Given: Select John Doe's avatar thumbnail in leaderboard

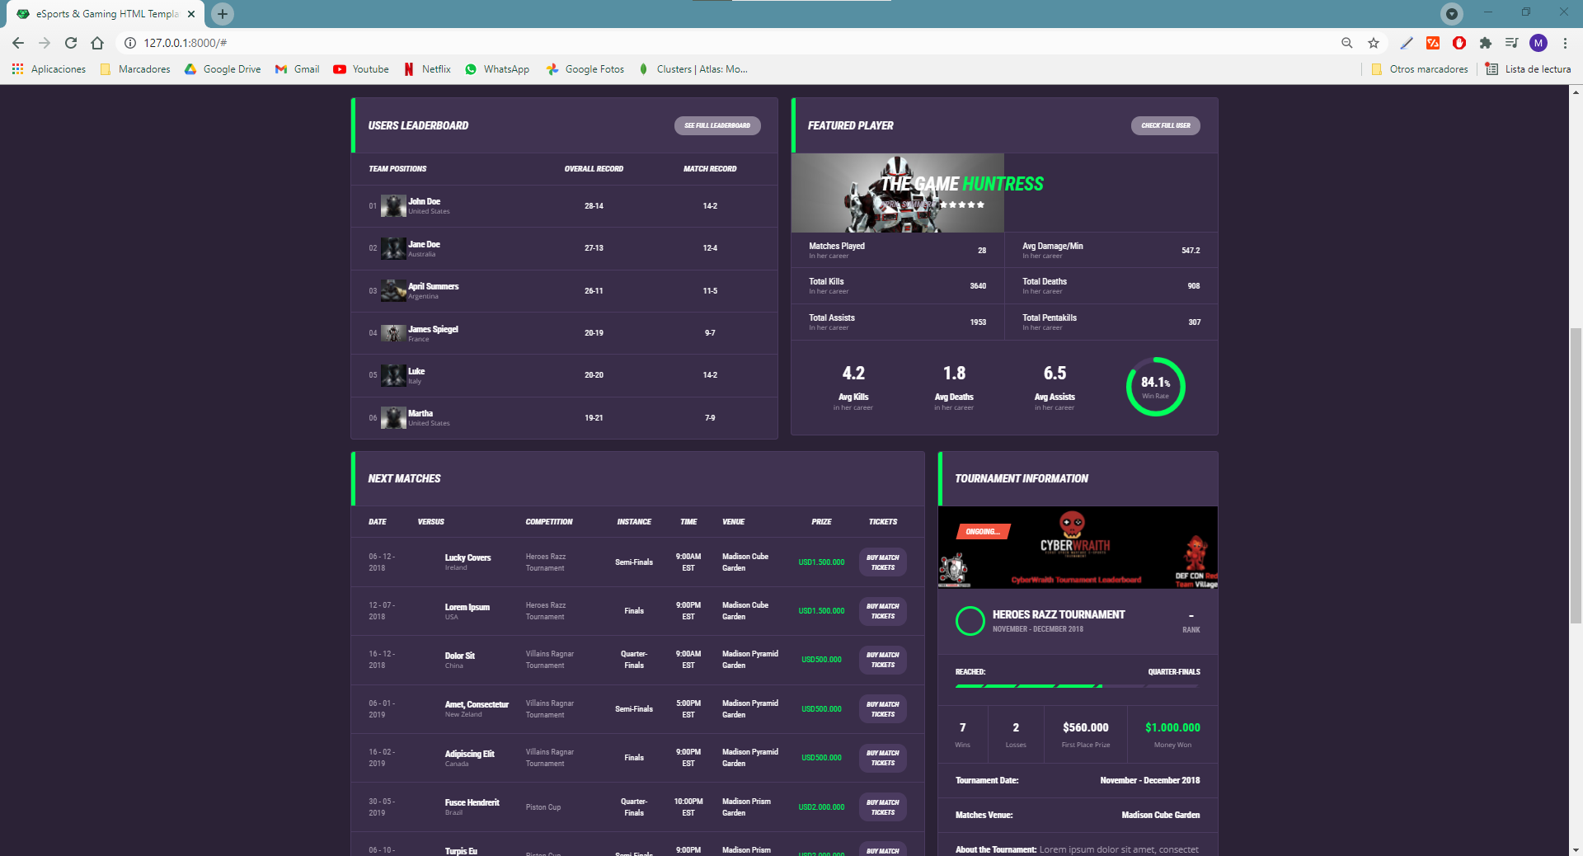Looking at the screenshot, I should coord(393,205).
